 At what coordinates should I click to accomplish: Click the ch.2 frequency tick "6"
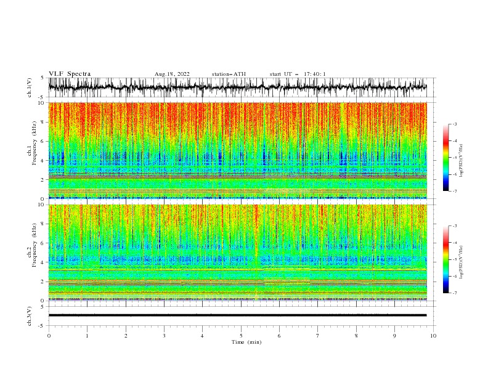pyautogui.click(x=43, y=243)
